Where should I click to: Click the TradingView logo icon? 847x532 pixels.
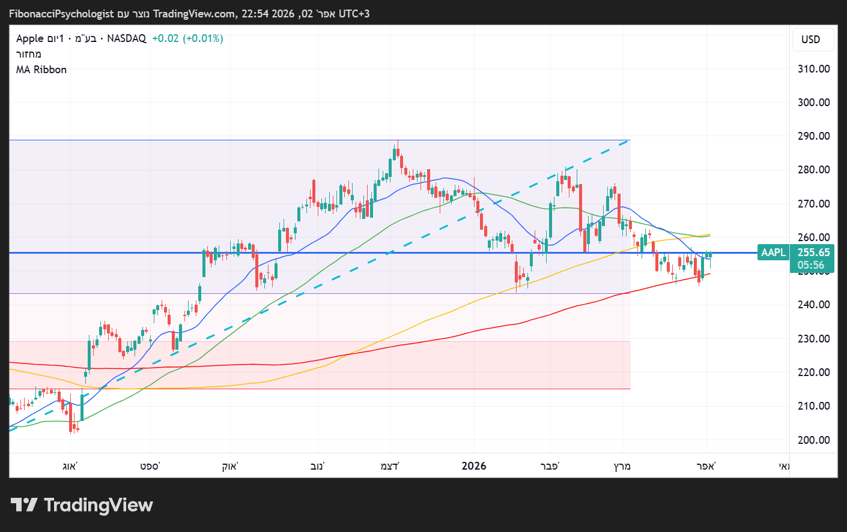coord(24,505)
